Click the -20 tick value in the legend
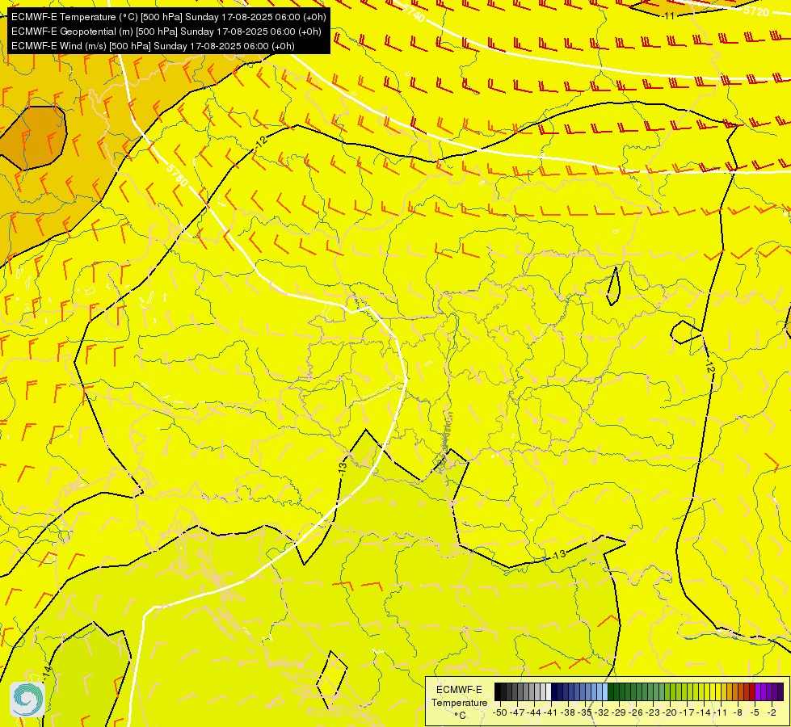Image resolution: width=791 pixels, height=727 pixels. tap(670, 712)
